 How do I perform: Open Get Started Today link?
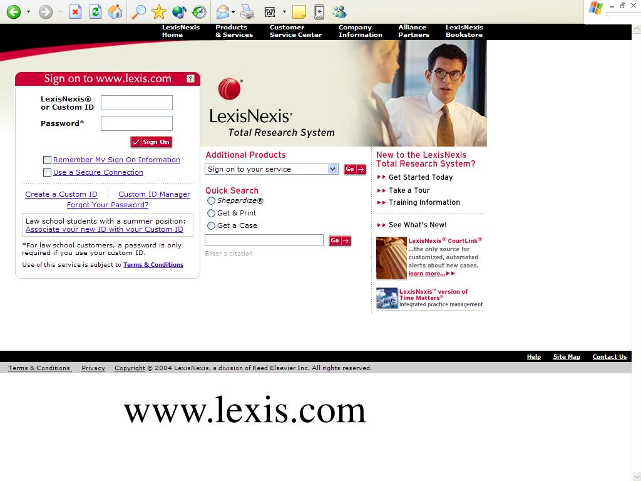point(421,177)
